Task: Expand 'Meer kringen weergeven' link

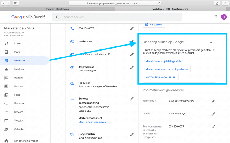Action: (92, 122)
